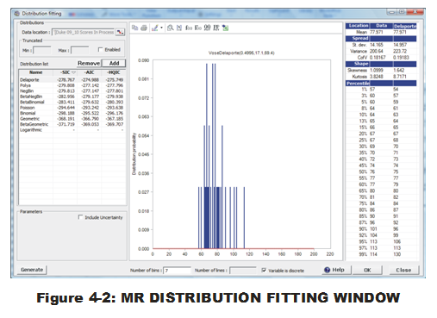The image size is (437, 318).
Task: Click the Generate button
Action: (32, 270)
